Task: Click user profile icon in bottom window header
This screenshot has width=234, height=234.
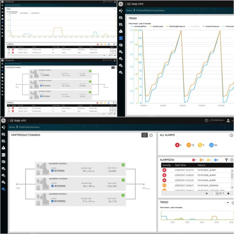Action: [x=228, y=120]
